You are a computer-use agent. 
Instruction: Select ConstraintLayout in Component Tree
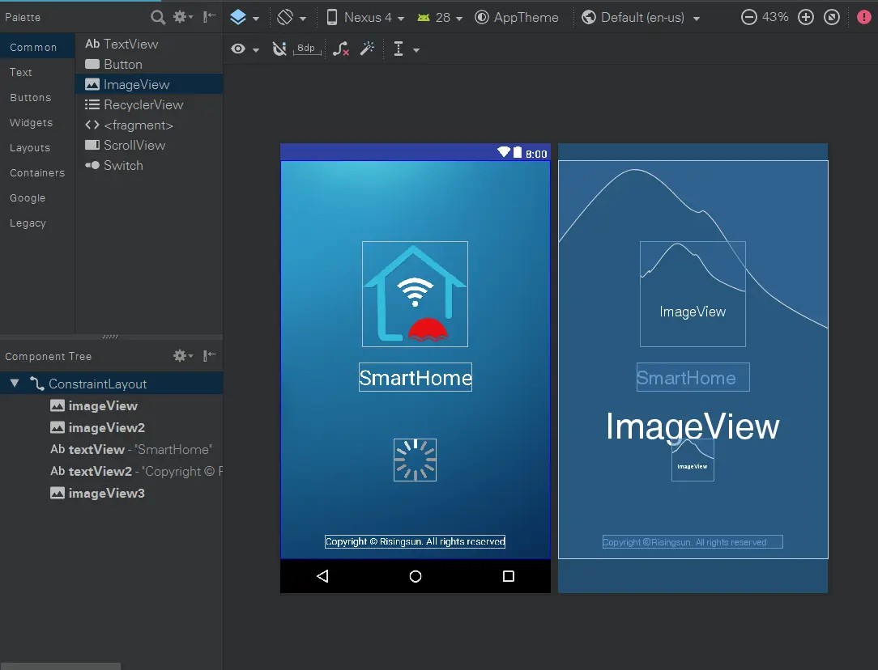pos(112,384)
